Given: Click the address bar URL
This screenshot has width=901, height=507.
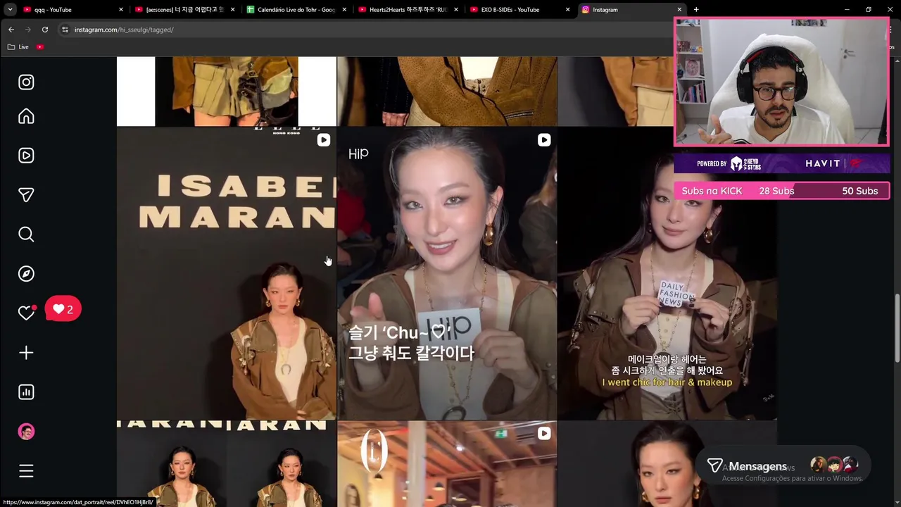Looking at the screenshot, I should point(124,30).
